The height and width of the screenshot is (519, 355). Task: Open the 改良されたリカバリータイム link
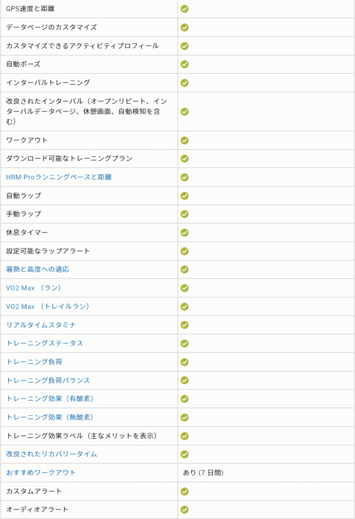pyautogui.click(x=52, y=454)
